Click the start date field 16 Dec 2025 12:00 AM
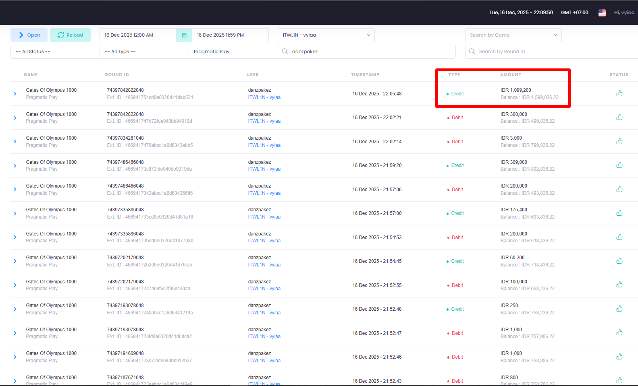The height and width of the screenshot is (386, 638). click(x=138, y=35)
